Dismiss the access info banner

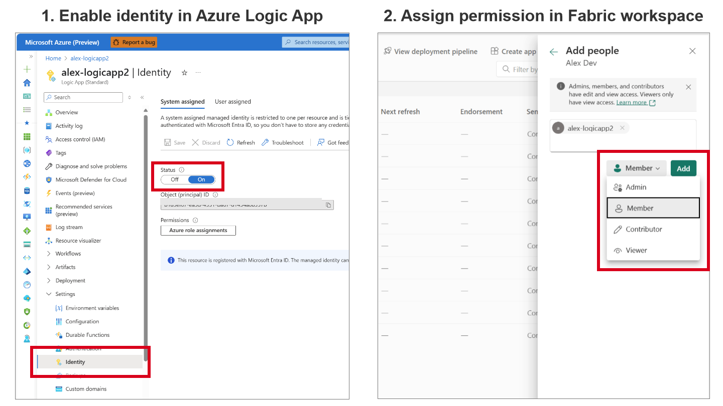(688, 87)
